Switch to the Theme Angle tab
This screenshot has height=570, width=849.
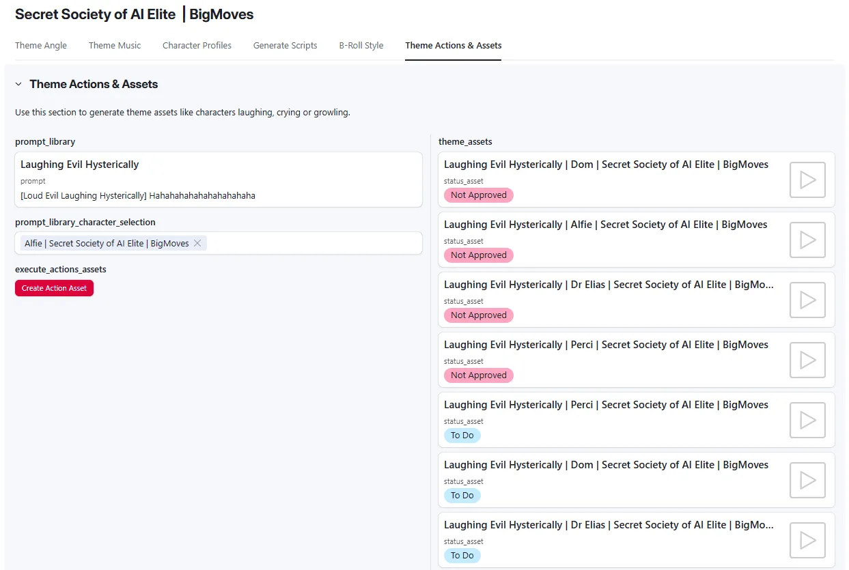41,45
